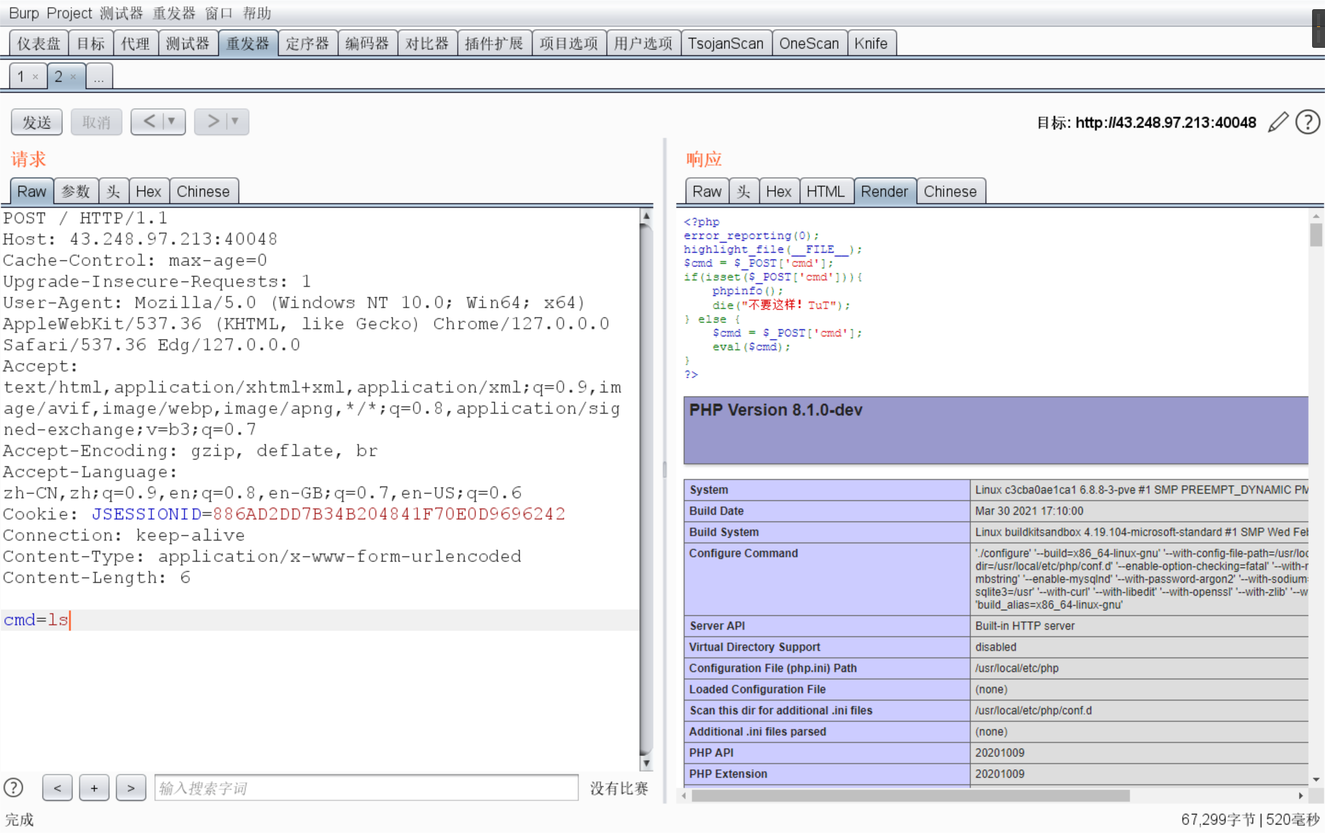Click the + search options button
This screenshot has height=833, width=1325.
[94, 788]
